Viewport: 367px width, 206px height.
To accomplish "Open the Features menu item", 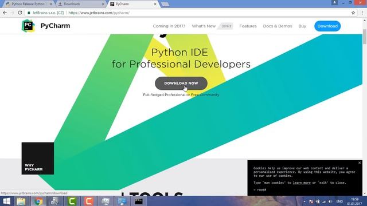I will point(248,26).
